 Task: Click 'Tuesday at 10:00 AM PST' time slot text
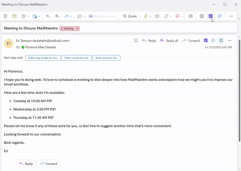(33, 101)
